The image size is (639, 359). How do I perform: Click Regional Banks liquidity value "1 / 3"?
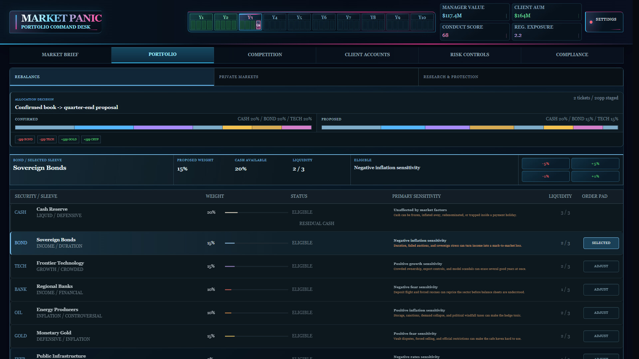565,290
